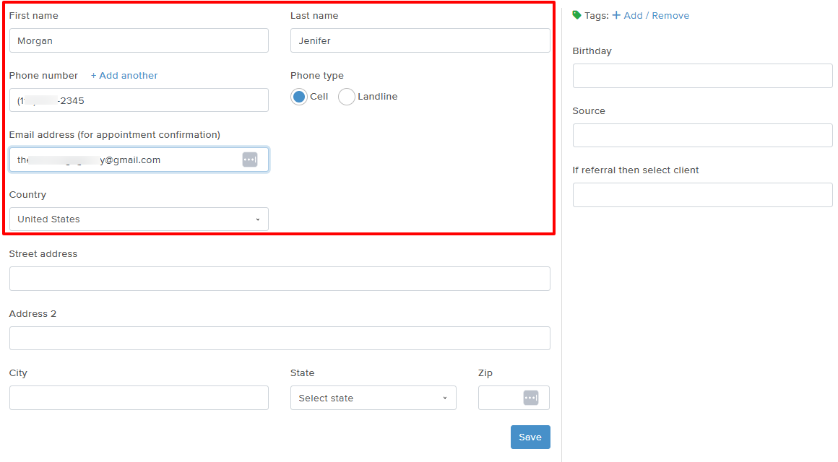This screenshot has width=838, height=462.
Task: Select the Cell phone type radio button
Action: (299, 97)
